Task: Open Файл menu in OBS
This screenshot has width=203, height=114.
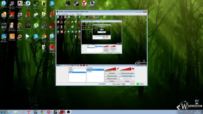Action: (59, 14)
